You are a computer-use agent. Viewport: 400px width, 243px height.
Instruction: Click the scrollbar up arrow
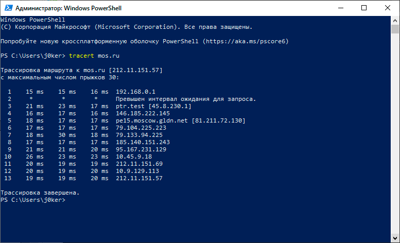point(395,20)
